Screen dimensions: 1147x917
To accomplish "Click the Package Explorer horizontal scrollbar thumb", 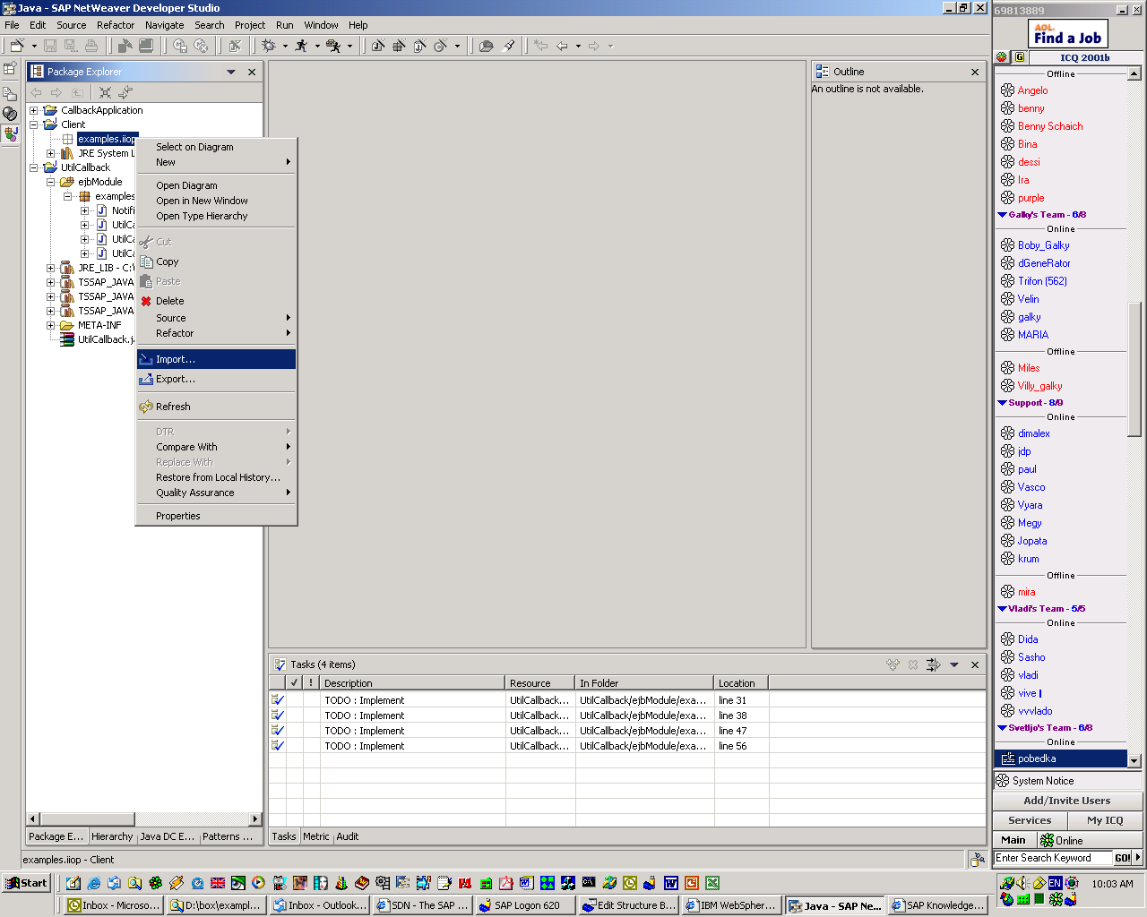I will coord(88,818).
